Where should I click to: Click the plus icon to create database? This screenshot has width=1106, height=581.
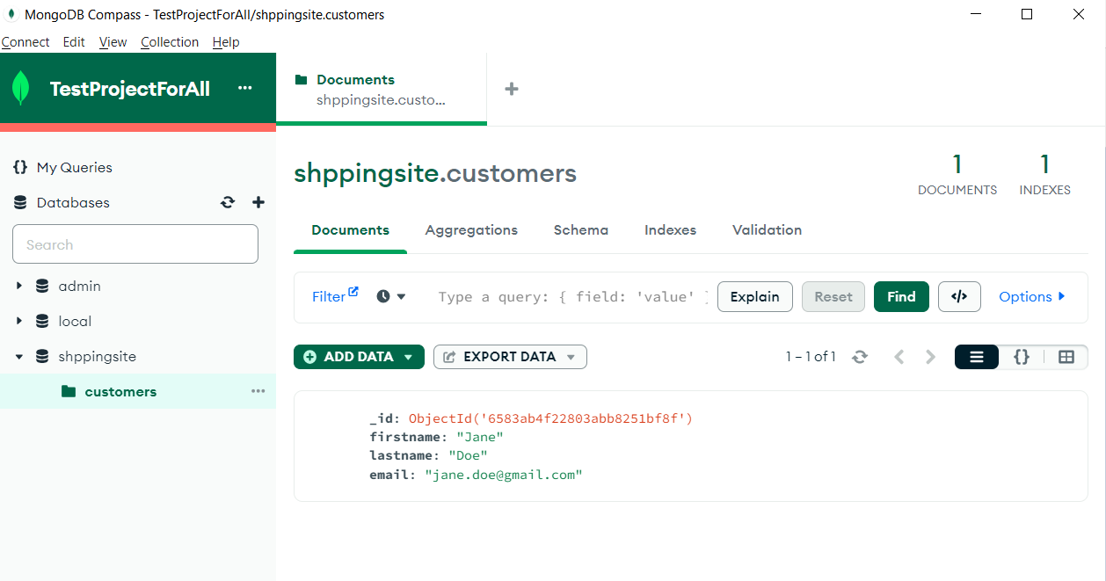coord(258,202)
